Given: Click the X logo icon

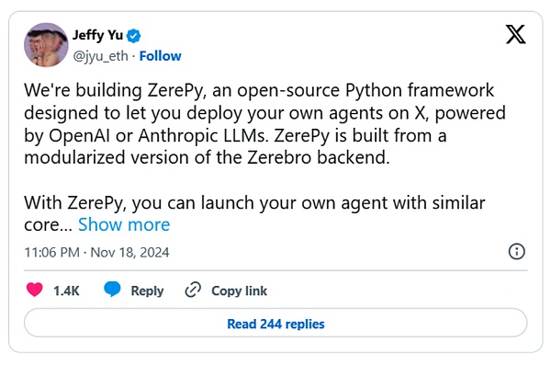Looking at the screenshot, I should pos(515,34).
